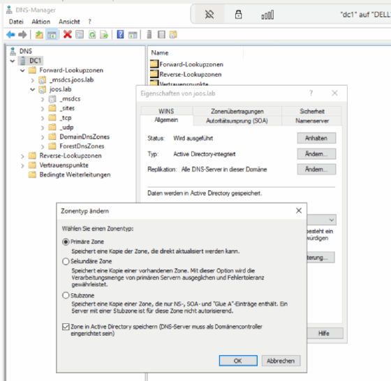Switch to the Sicherheit tab
This screenshot has width=391, height=381.
click(x=312, y=111)
